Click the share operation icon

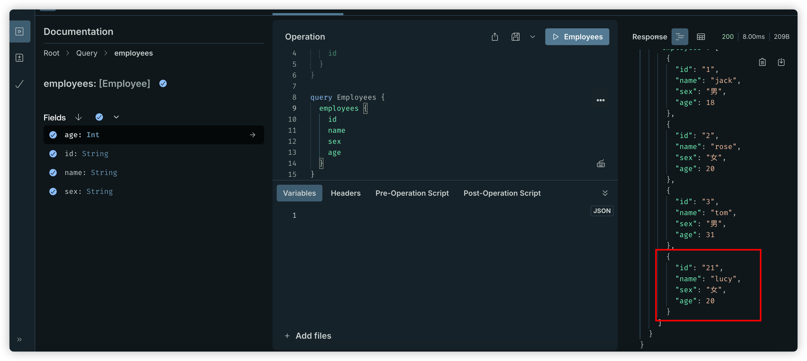pos(495,37)
